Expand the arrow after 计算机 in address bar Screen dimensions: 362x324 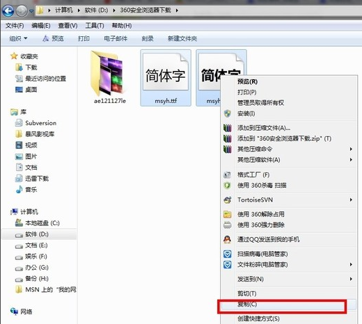[x=79, y=10]
